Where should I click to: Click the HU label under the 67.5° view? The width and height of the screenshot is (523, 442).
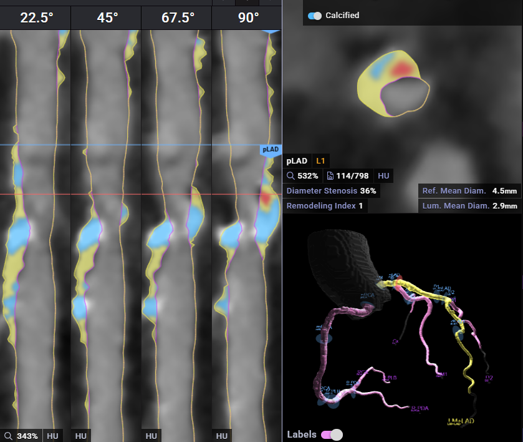(151, 436)
